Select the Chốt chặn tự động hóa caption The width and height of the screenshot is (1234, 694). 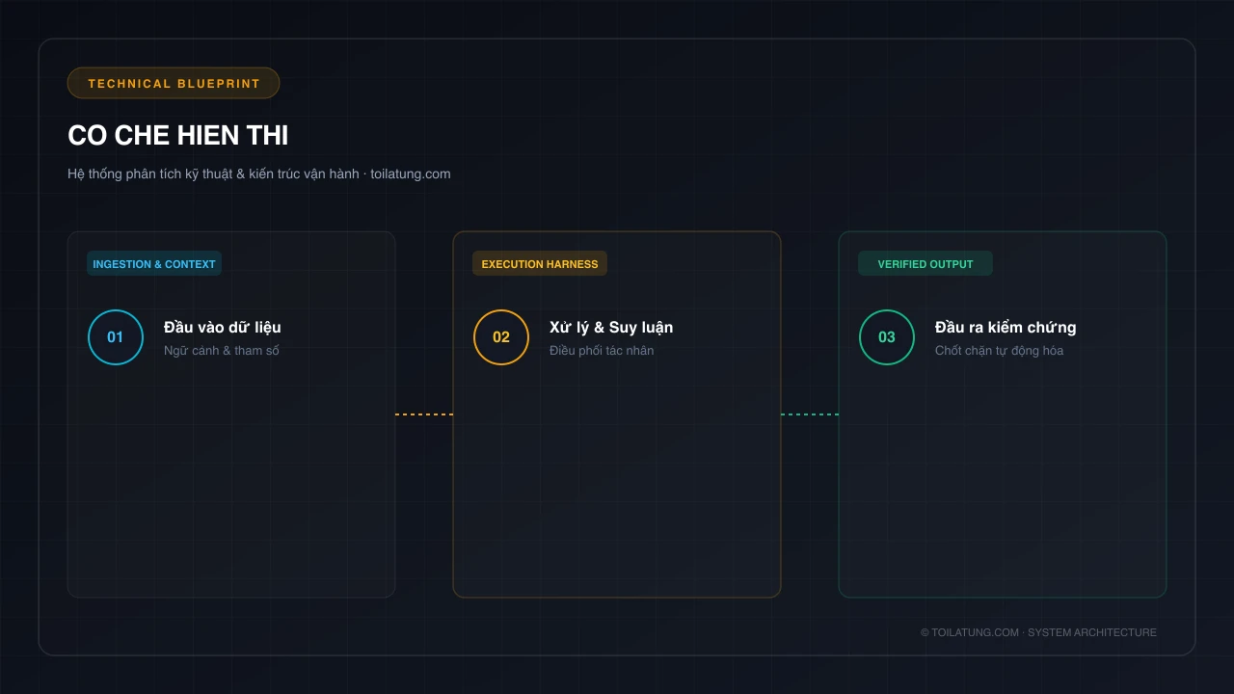(x=999, y=350)
